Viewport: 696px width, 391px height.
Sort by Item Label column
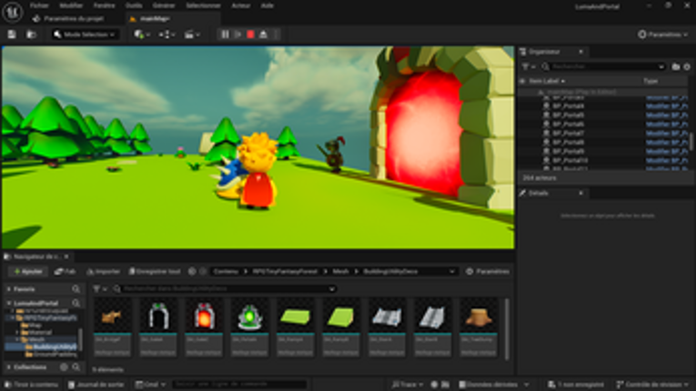point(547,81)
